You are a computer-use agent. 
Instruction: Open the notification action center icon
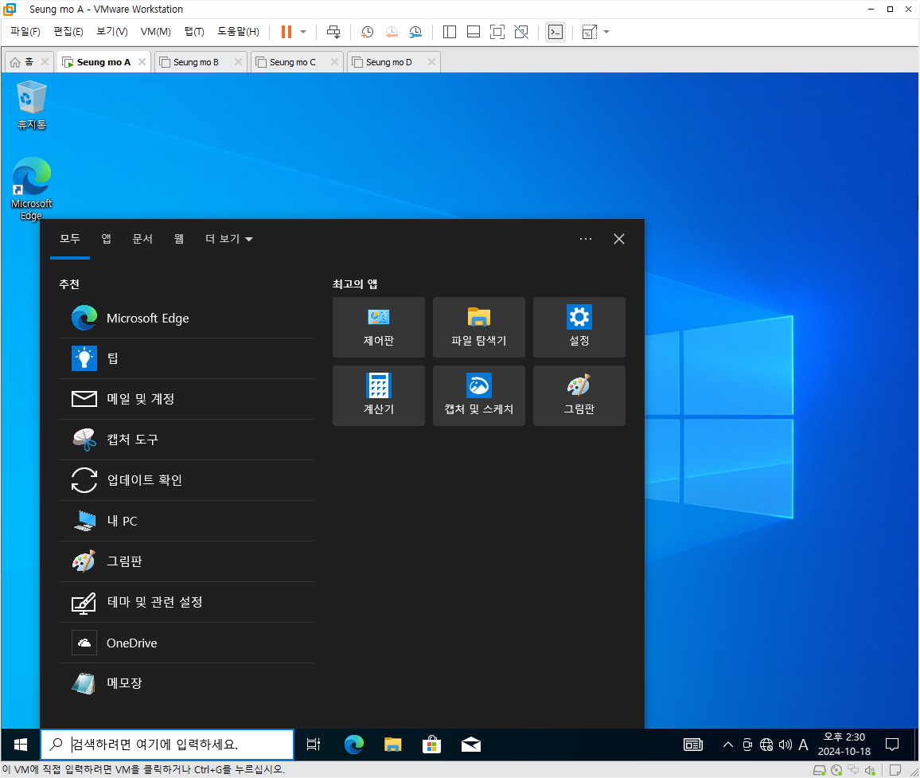click(x=892, y=745)
